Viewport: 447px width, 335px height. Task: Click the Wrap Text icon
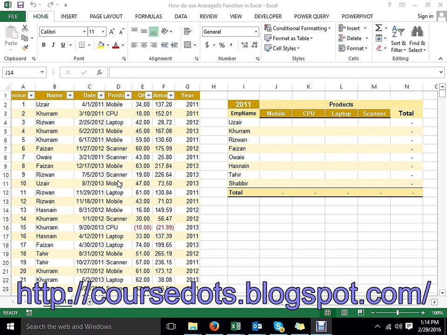coord(188,31)
